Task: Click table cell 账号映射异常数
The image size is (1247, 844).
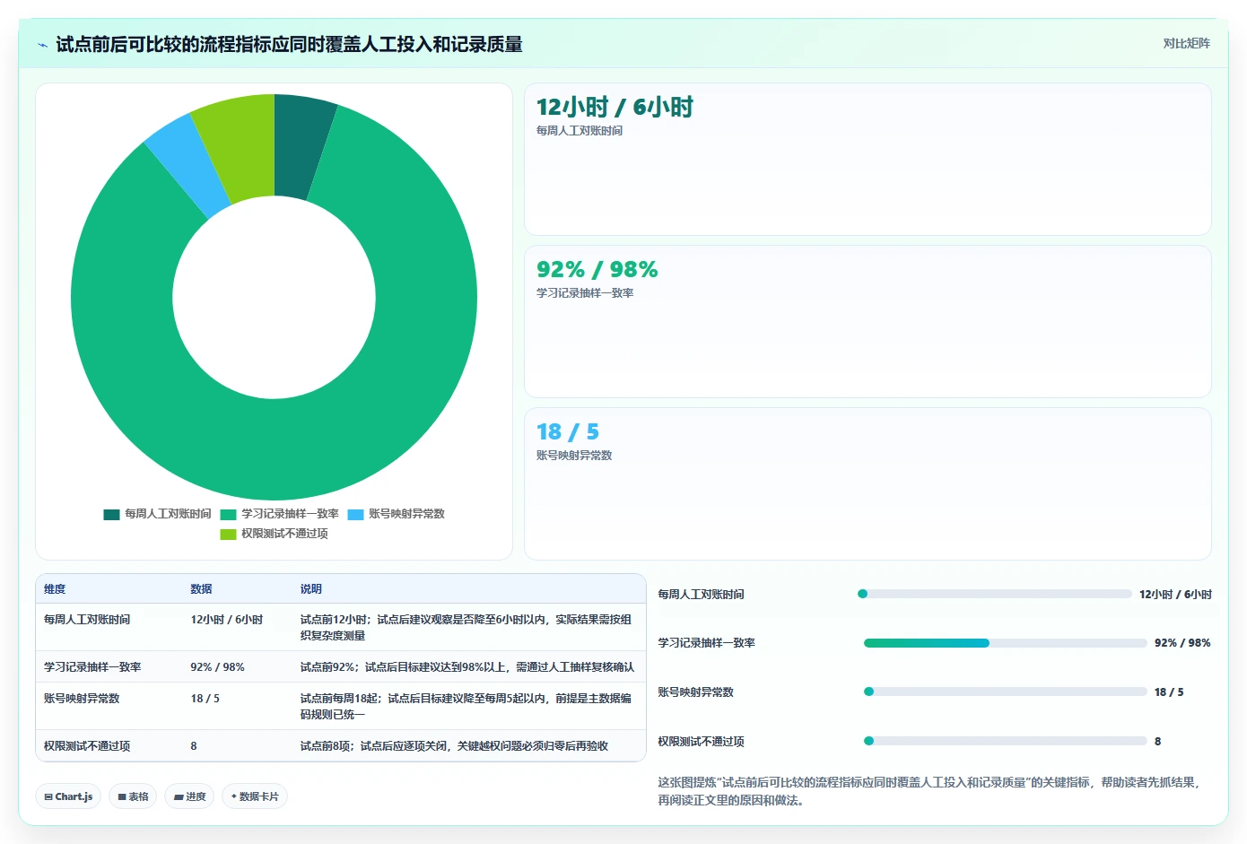Action: (x=82, y=699)
